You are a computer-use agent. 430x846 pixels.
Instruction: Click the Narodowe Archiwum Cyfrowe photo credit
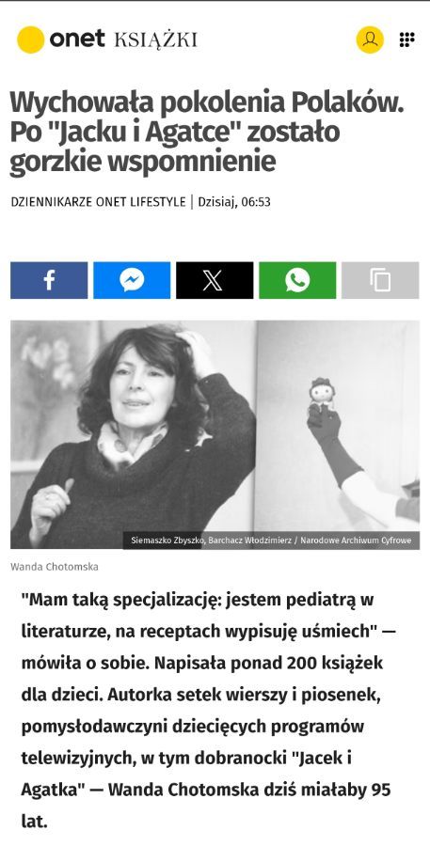coord(356,540)
